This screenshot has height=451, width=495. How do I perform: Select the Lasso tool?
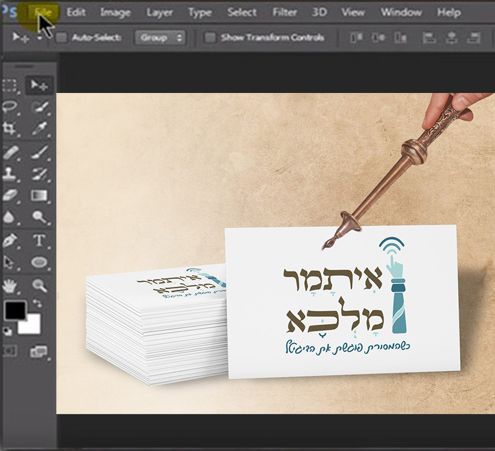click(10, 107)
